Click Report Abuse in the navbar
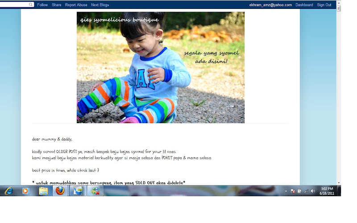357x223 pixels. pos(76,5)
